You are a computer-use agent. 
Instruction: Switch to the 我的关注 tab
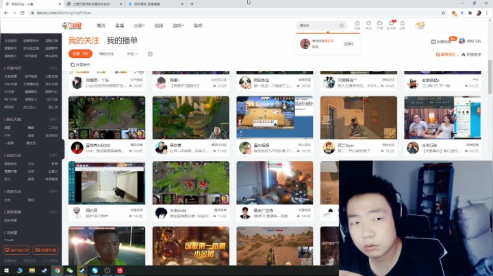[84, 40]
